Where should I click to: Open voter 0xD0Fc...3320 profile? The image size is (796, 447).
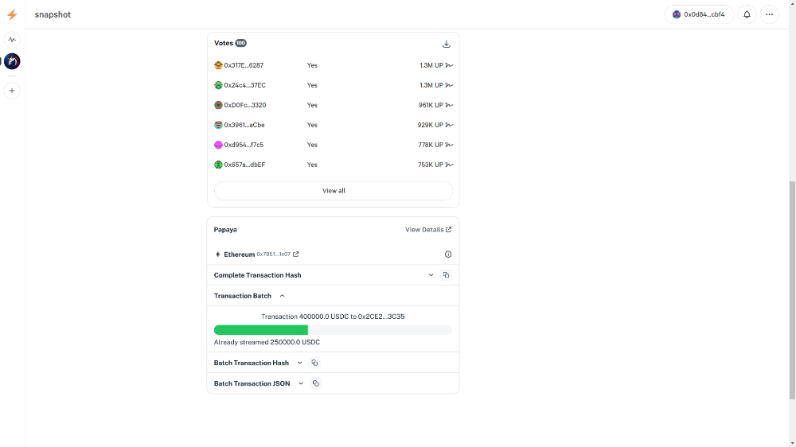244,105
